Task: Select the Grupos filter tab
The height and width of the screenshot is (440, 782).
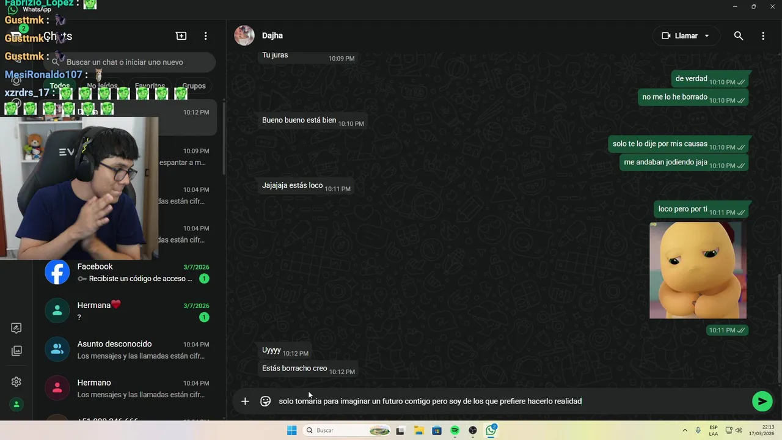Action: click(x=194, y=86)
